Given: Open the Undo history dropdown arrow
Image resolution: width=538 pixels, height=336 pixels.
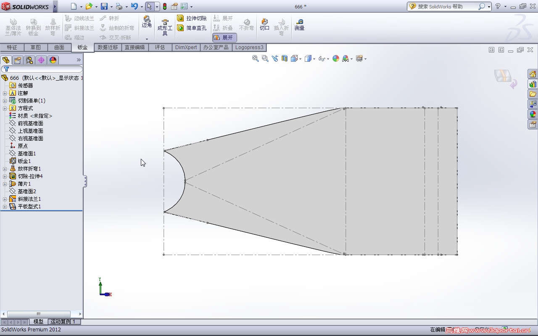Looking at the screenshot, I should point(142,7).
